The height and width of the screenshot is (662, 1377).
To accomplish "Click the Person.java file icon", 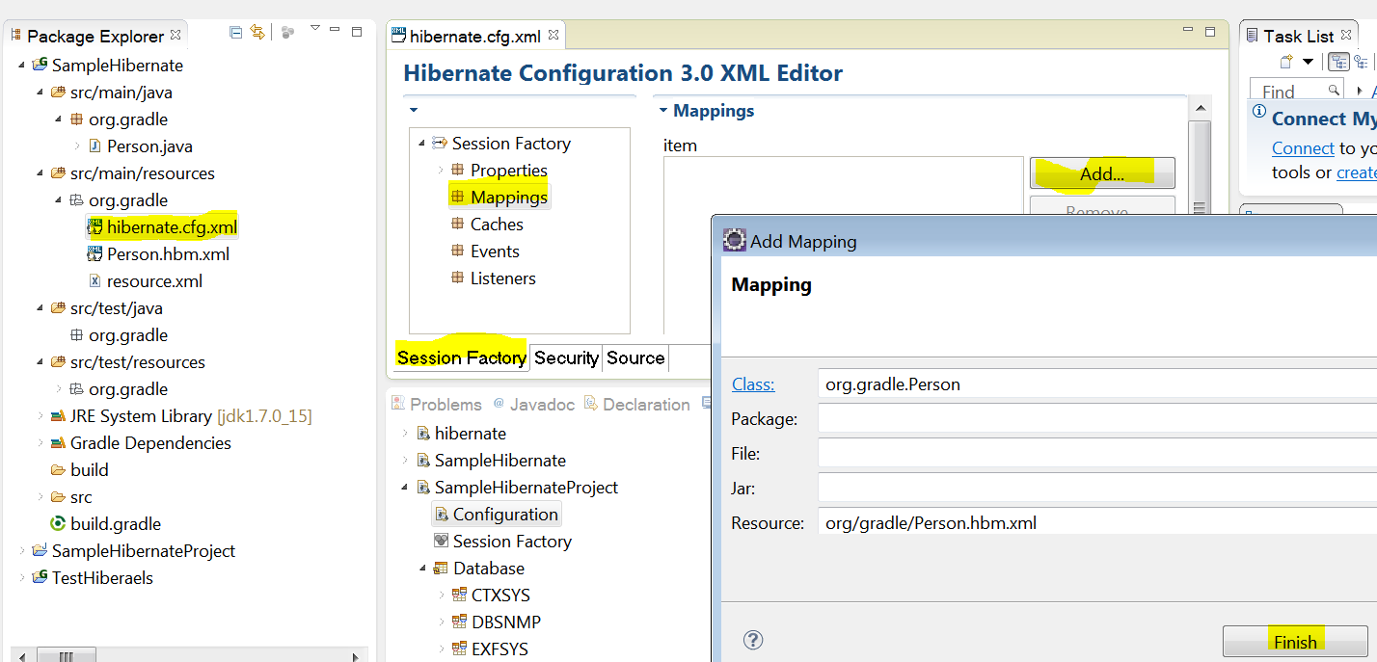I will [x=94, y=146].
